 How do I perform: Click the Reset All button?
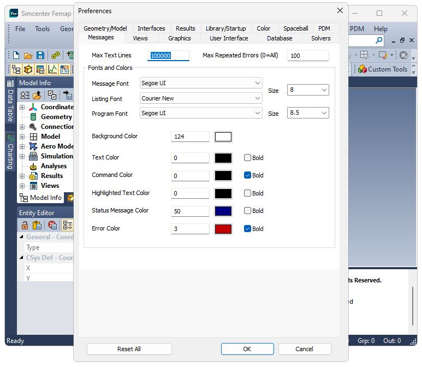tap(129, 349)
